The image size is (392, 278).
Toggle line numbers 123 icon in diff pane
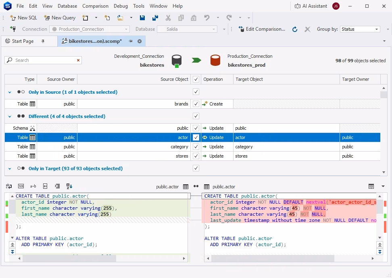21,186
